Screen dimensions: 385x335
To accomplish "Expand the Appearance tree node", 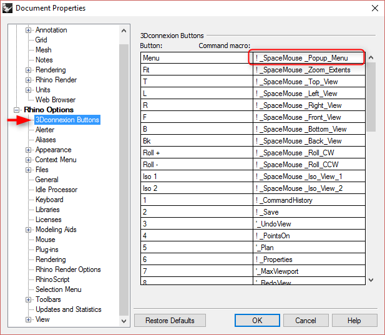I will (28, 150).
